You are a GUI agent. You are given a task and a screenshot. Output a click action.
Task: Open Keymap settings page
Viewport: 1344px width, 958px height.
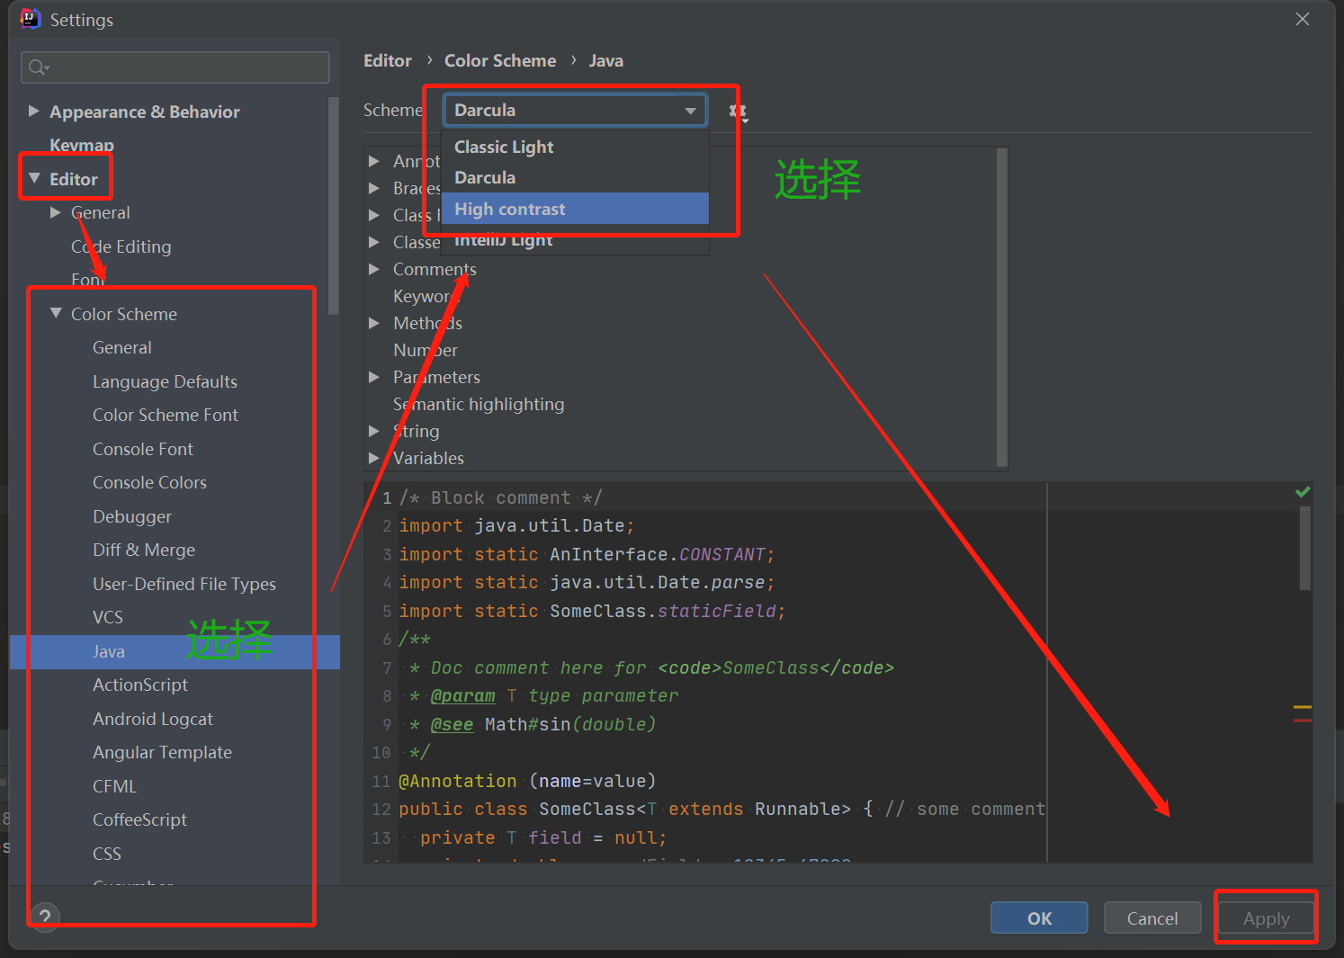pos(82,145)
